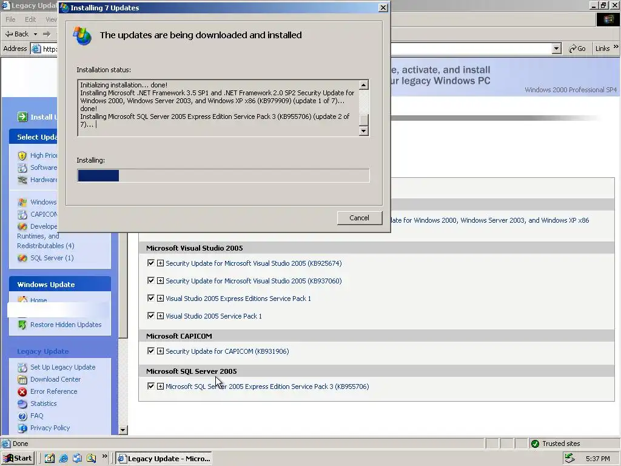
Task: Expand details for CAPICOM KB931906
Action: pyautogui.click(x=160, y=351)
